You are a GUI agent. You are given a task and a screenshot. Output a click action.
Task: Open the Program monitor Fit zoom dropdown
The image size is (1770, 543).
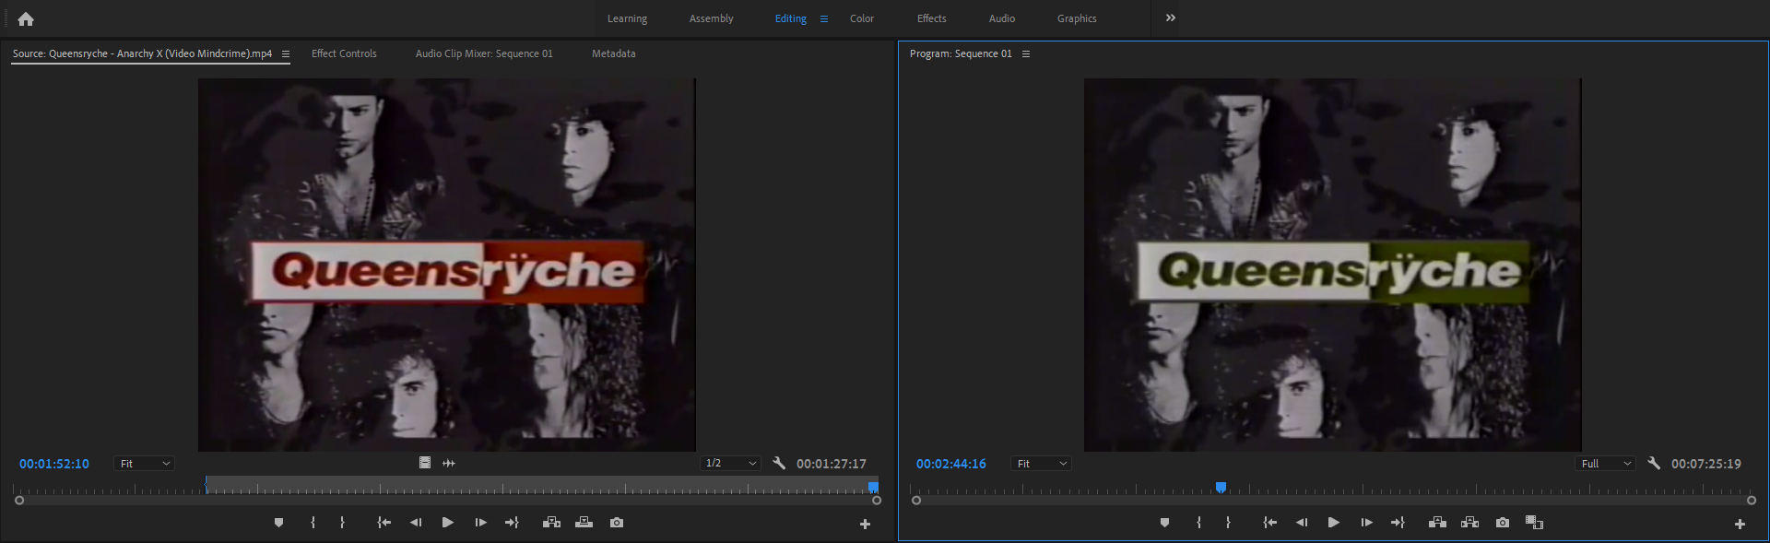click(1042, 464)
